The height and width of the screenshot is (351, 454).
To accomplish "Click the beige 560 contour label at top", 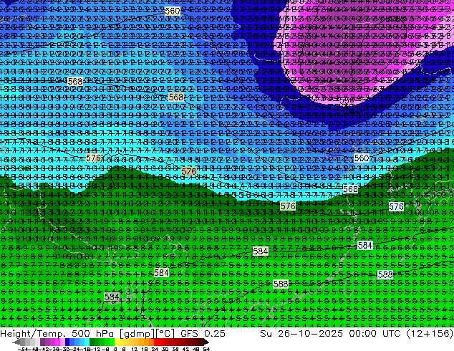I will pos(173,11).
